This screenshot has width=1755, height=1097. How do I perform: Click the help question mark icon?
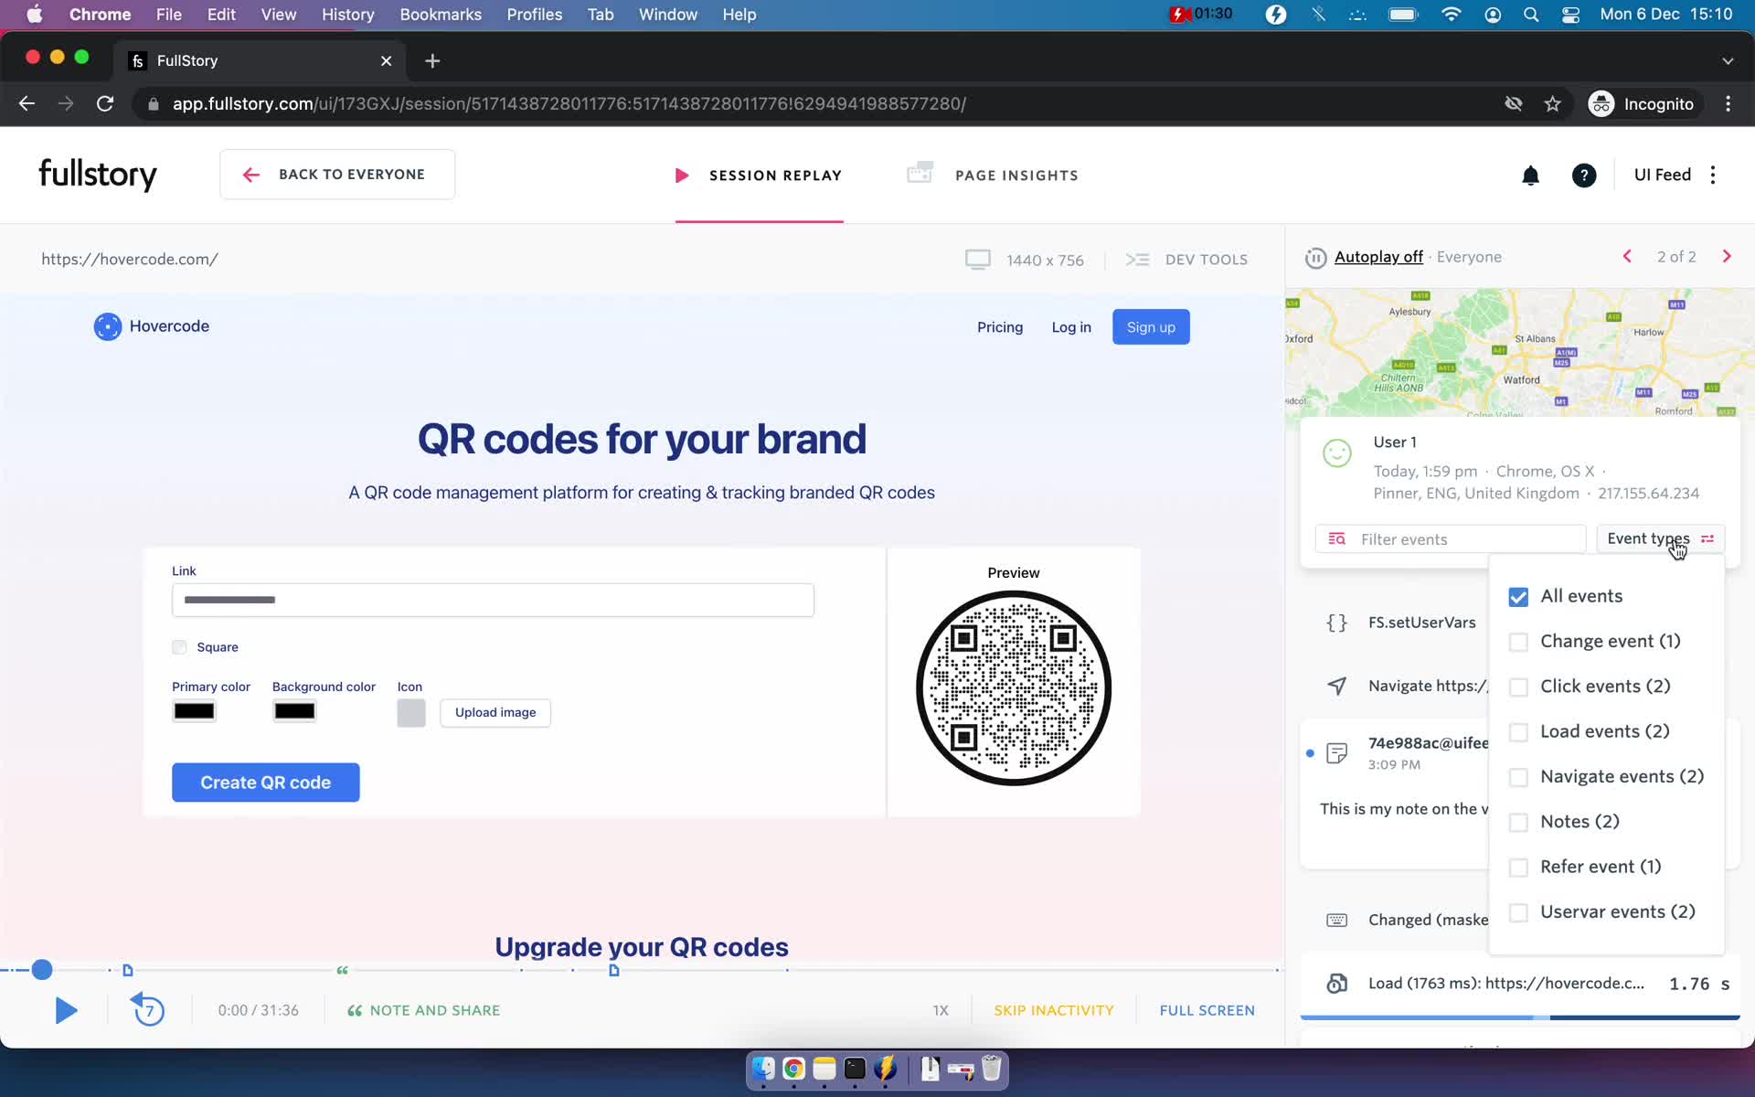1584,175
